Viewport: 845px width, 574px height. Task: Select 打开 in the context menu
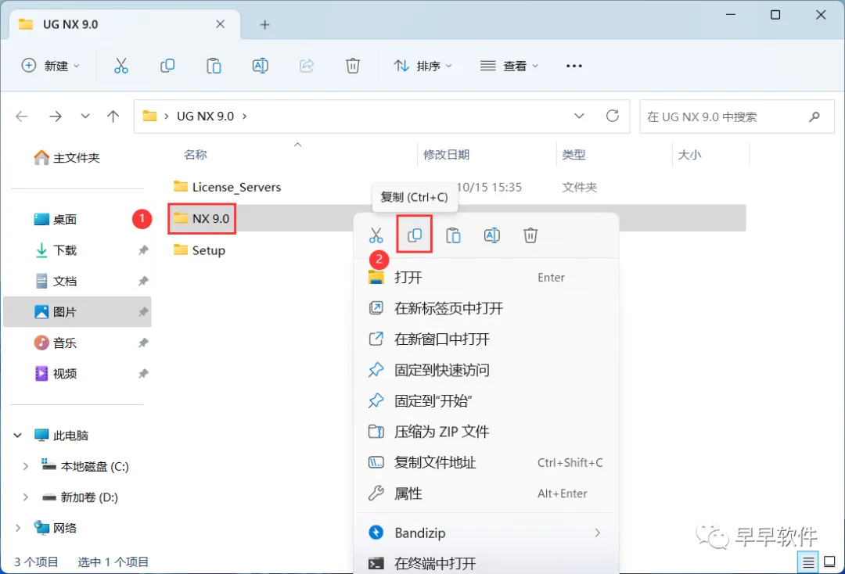pyautogui.click(x=486, y=278)
